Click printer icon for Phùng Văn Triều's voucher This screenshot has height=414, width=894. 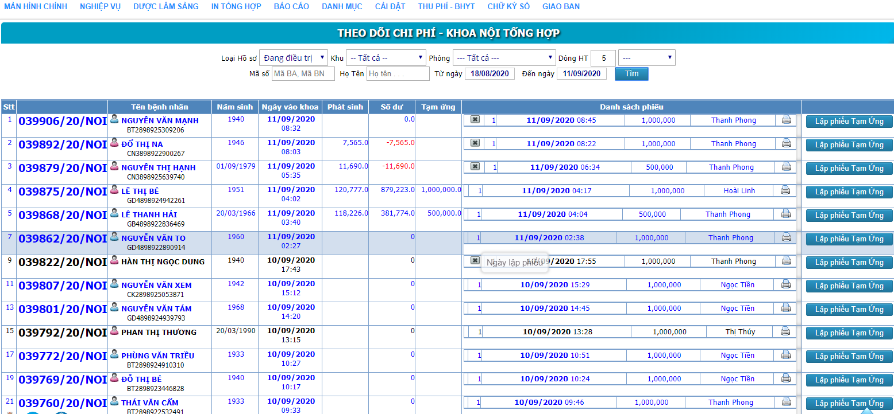point(785,355)
